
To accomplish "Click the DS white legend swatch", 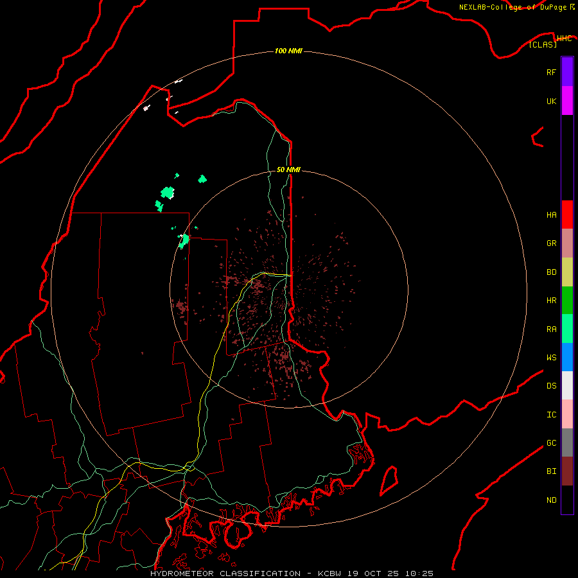I will pyautogui.click(x=567, y=385).
